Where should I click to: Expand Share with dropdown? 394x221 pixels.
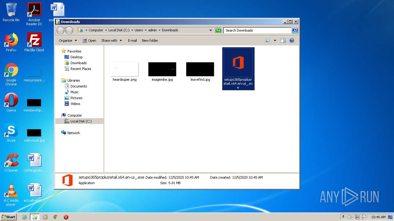pyautogui.click(x=111, y=41)
